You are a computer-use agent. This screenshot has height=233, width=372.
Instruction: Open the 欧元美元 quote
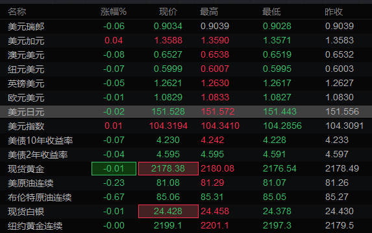[x=186, y=98]
